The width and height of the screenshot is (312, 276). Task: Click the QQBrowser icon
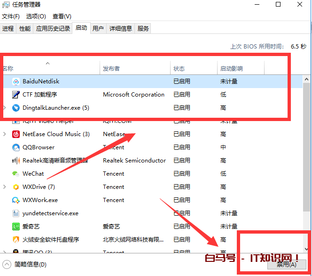pos(16,147)
